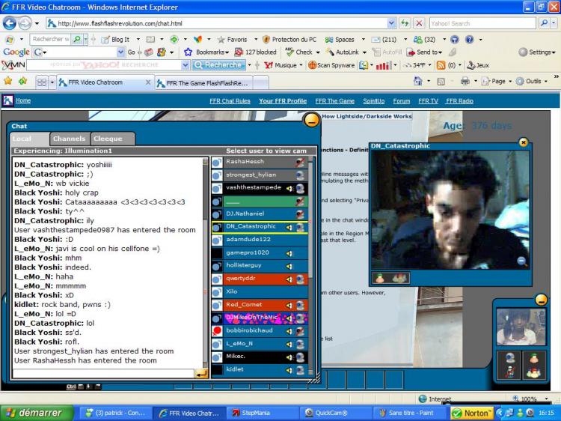The image size is (561, 421).
Task: Minimize the own-camera preview panel
Action: tap(542, 300)
